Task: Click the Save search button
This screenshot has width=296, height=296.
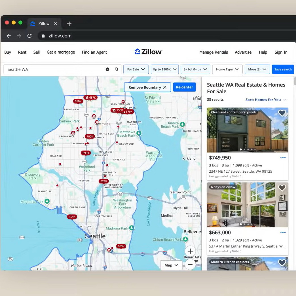Action: (283, 69)
